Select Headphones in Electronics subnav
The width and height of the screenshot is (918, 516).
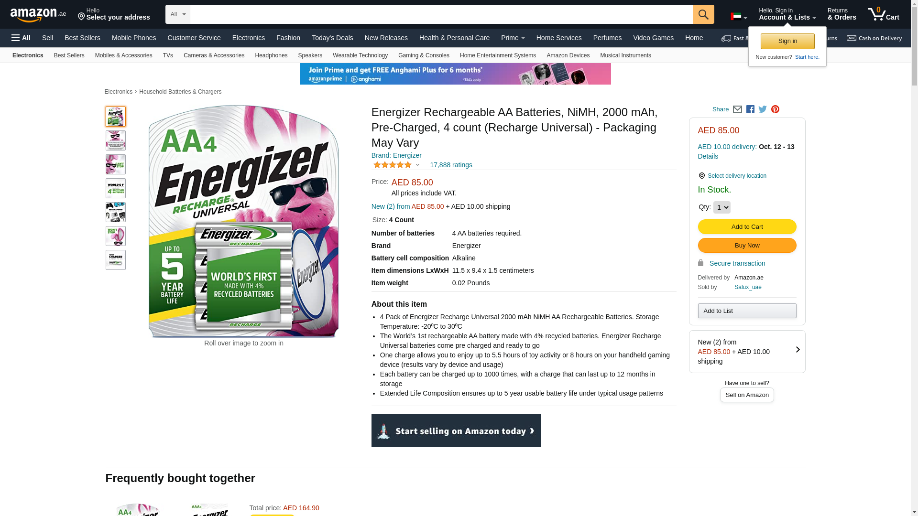pyautogui.click(x=271, y=55)
